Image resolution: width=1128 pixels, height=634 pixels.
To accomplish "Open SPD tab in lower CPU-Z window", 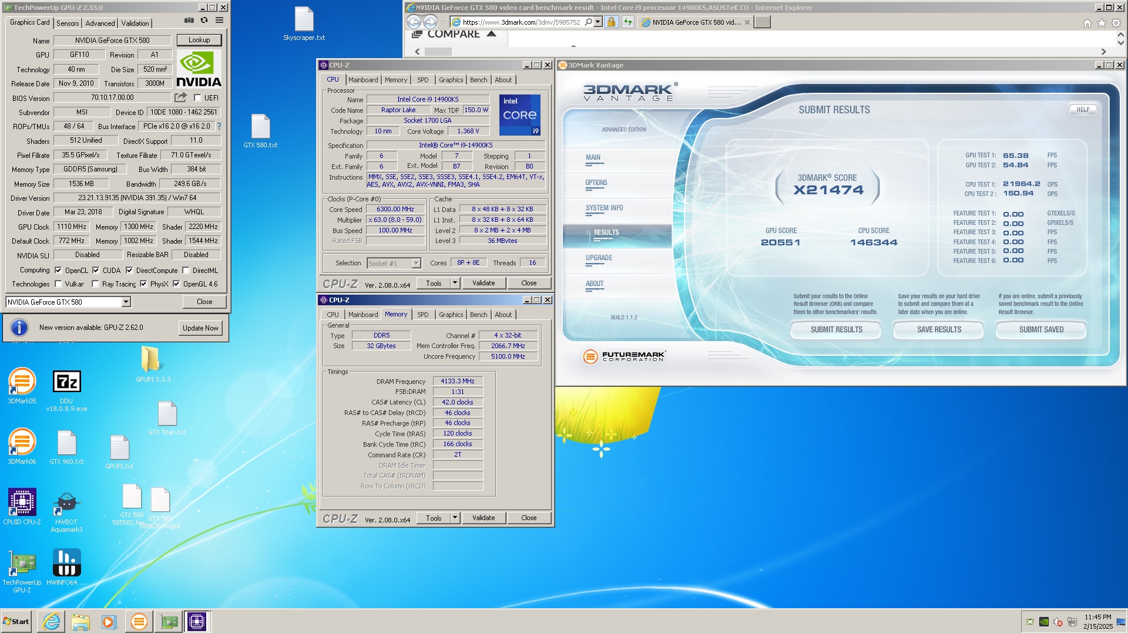I will coord(422,315).
